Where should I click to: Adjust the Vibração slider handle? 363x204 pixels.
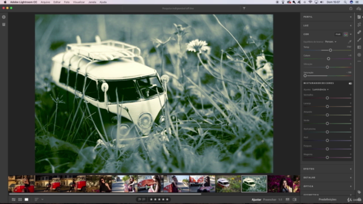(327, 67)
